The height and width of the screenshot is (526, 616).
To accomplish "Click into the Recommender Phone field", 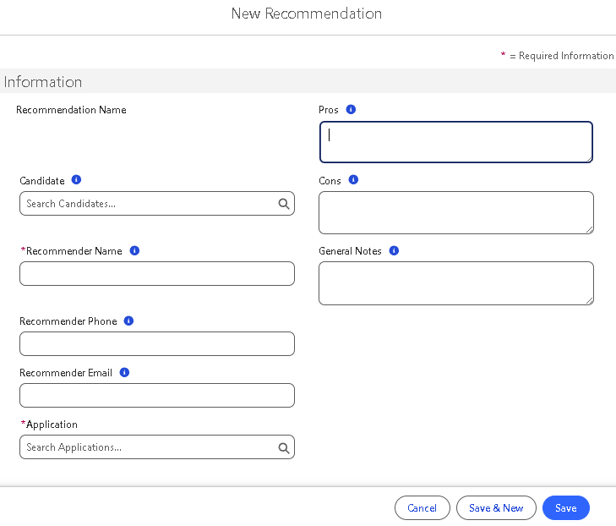I will [x=157, y=344].
